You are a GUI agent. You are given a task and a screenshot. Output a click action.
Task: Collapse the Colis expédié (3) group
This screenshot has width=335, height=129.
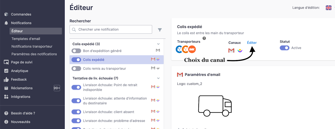[x=158, y=44]
